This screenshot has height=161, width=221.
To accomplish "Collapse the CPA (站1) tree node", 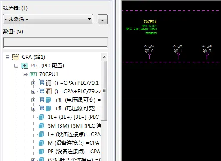I will pos(7,57).
